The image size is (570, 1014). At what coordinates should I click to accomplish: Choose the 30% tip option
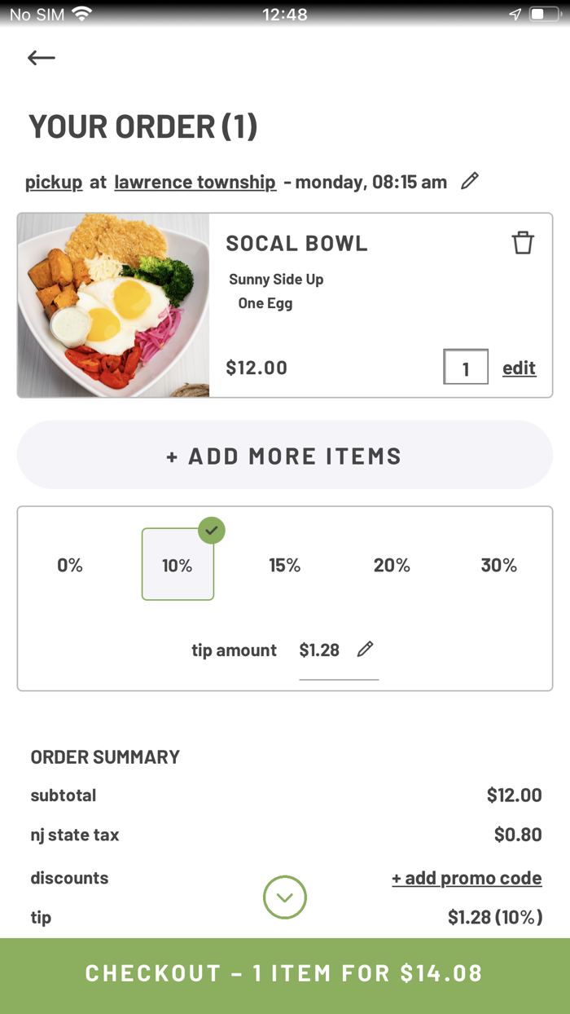(499, 564)
